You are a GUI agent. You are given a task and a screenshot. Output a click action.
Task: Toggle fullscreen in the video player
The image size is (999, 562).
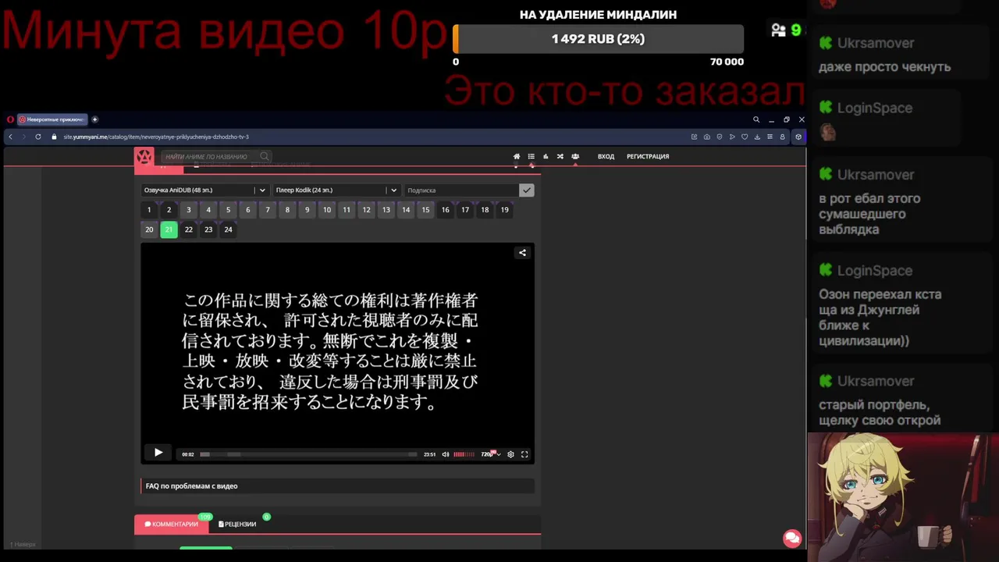[x=524, y=454]
